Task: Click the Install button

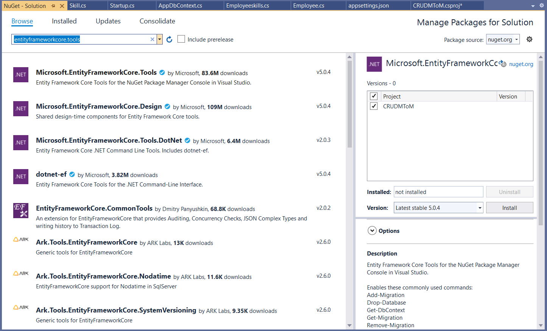Action: (x=510, y=208)
